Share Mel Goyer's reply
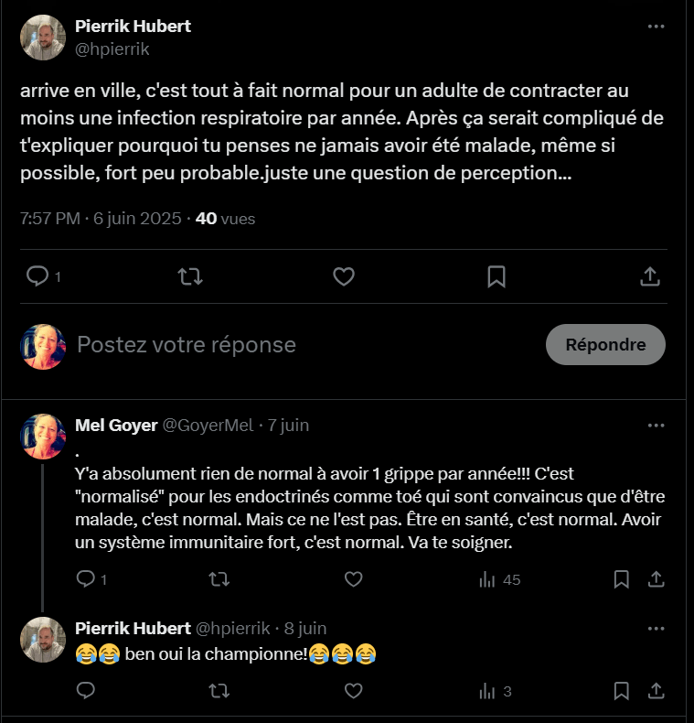Image resolution: width=694 pixels, height=723 pixels. tap(656, 579)
